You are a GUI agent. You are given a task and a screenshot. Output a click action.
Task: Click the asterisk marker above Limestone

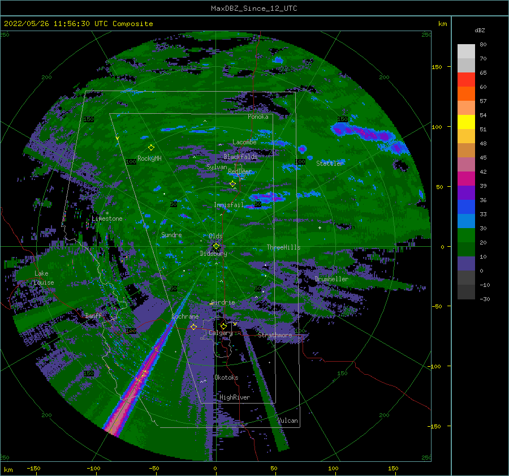click(x=107, y=213)
